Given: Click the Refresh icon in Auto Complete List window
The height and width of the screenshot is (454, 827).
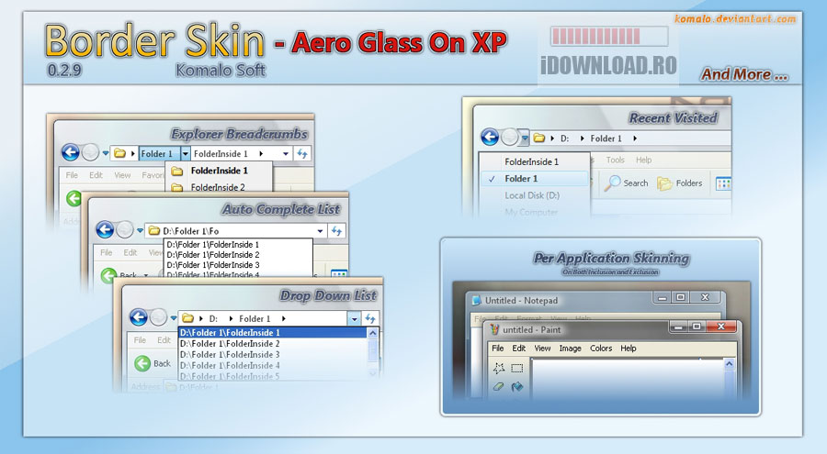Looking at the screenshot, I should point(336,231).
